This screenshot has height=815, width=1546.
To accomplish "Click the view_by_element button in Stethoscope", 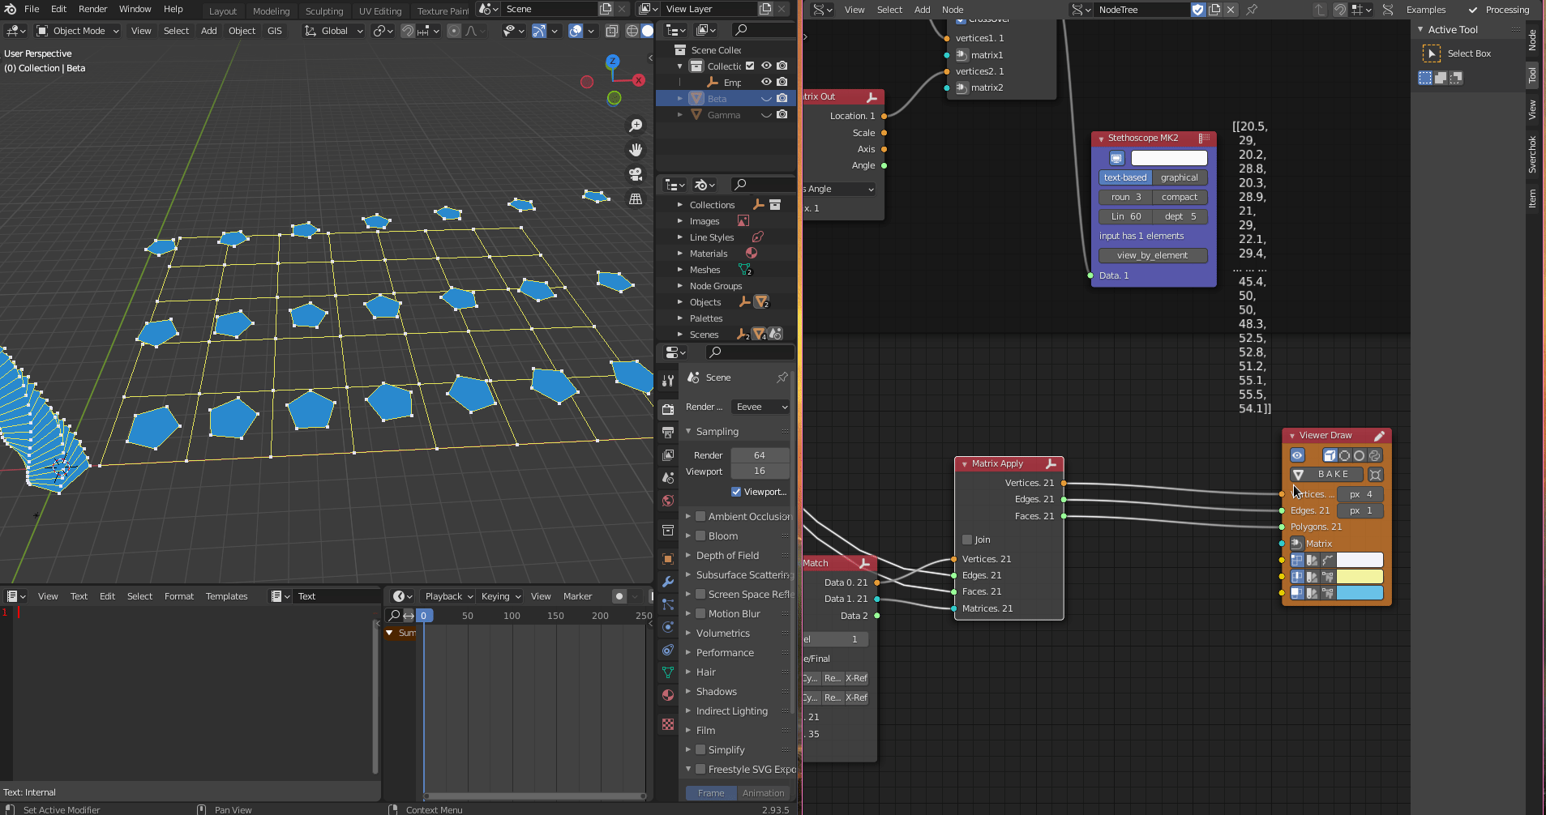I will (x=1153, y=255).
